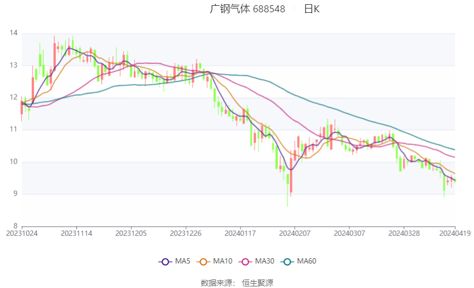Click the MA60 legend label text
Image resolution: width=474 pixels, height=288 pixels.
tap(306, 261)
